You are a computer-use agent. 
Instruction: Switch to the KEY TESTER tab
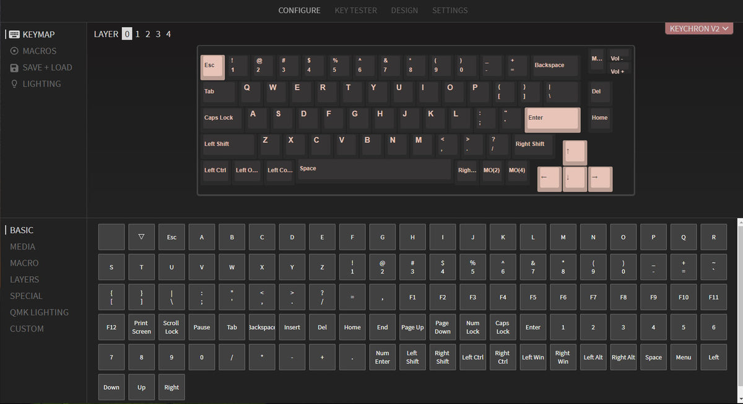[355, 11]
